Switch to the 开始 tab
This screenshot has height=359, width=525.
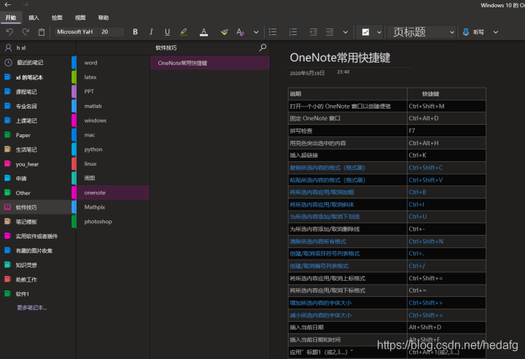click(11, 18)
